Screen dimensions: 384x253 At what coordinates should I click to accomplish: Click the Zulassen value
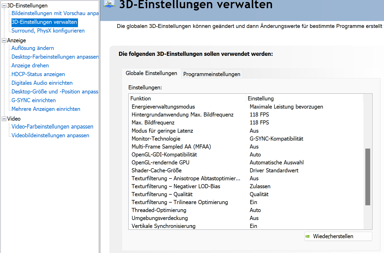point(260,186)
